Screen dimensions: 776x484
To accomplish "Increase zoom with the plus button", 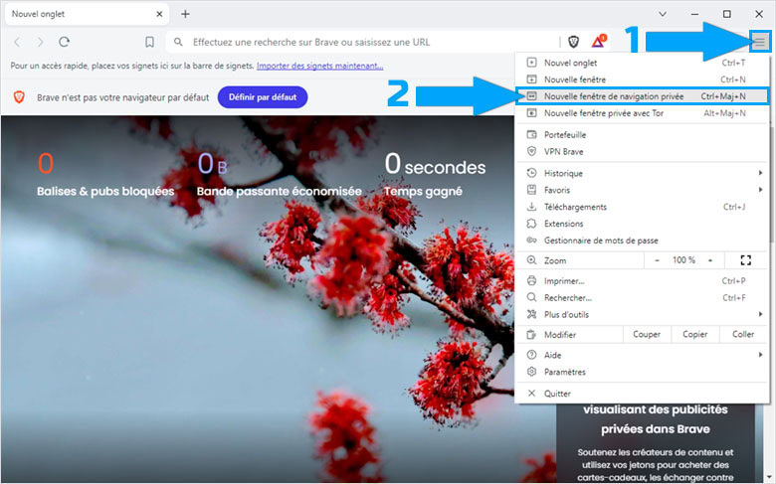I will [x=710, y=260].
